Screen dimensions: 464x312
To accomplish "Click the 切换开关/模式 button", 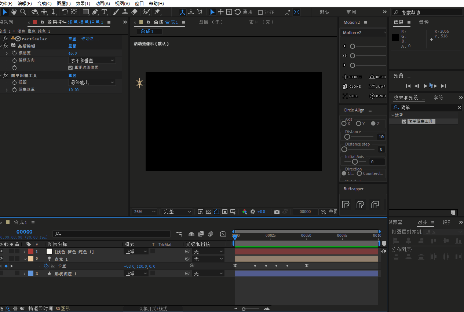I will 153,309.
